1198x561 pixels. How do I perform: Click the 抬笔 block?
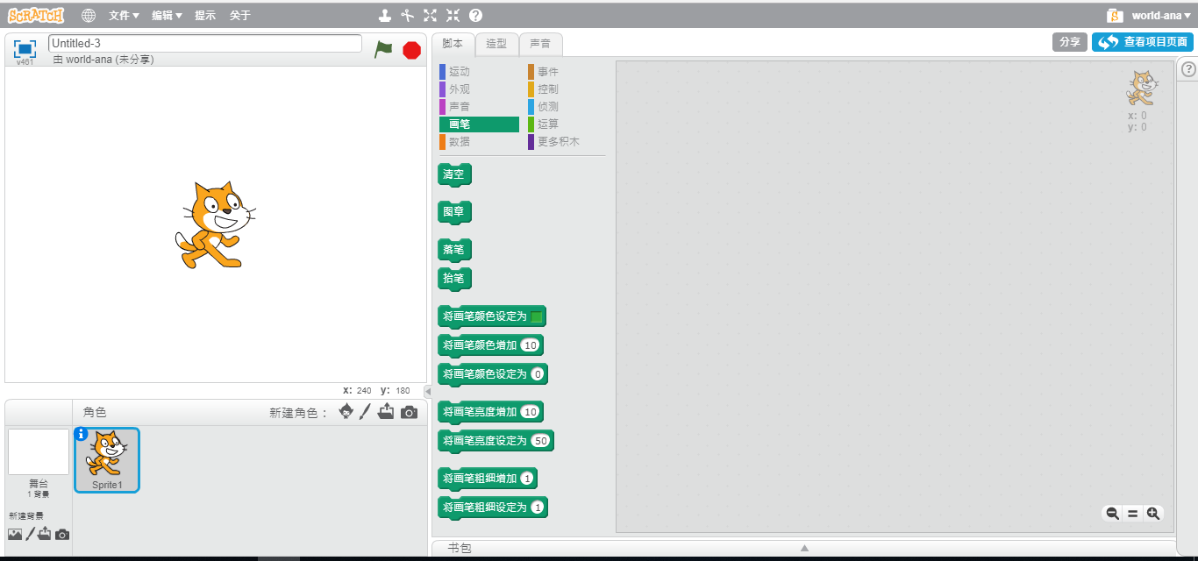[x=454, y=279]
